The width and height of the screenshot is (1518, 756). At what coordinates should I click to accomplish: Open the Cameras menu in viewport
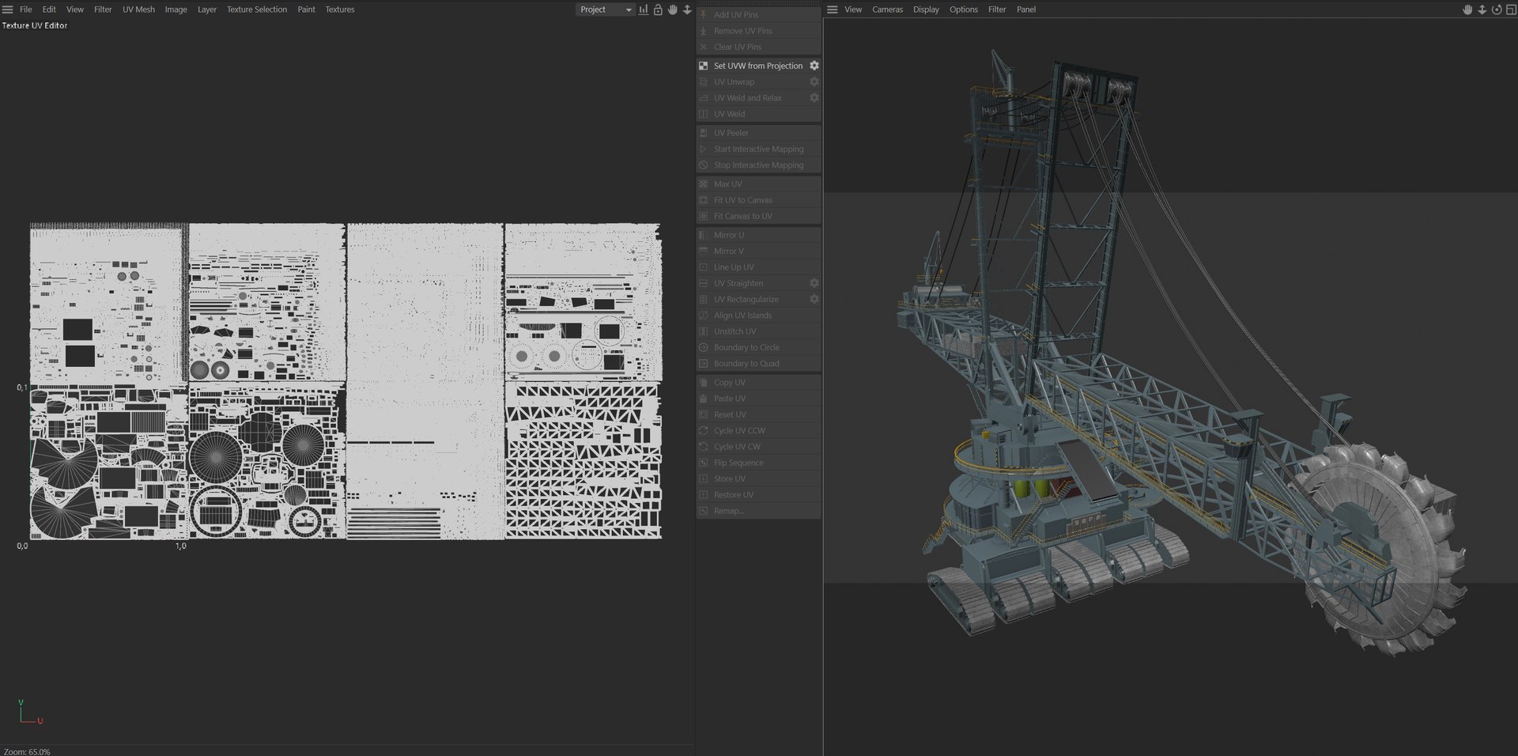(x=887, y=9)
